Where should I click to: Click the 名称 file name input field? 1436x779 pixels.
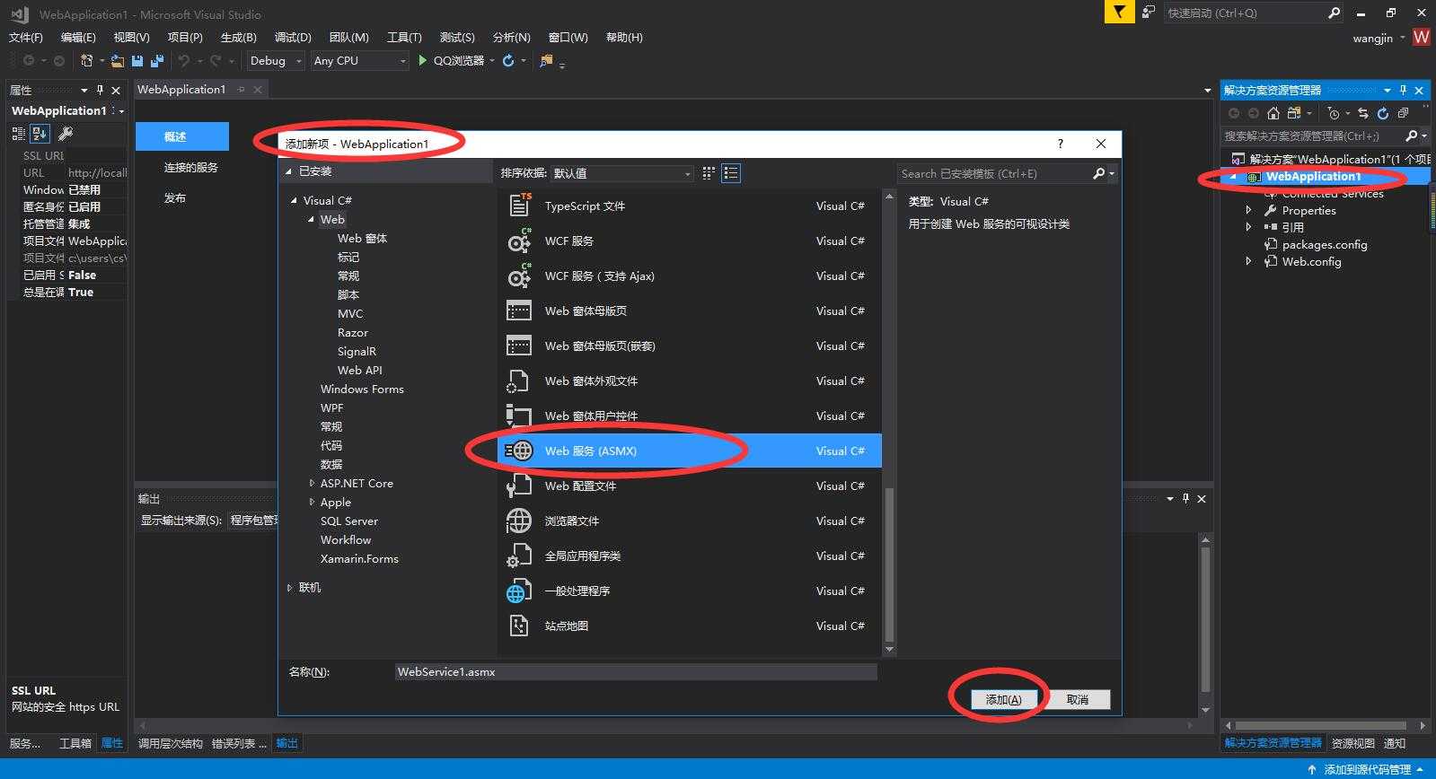636,671
